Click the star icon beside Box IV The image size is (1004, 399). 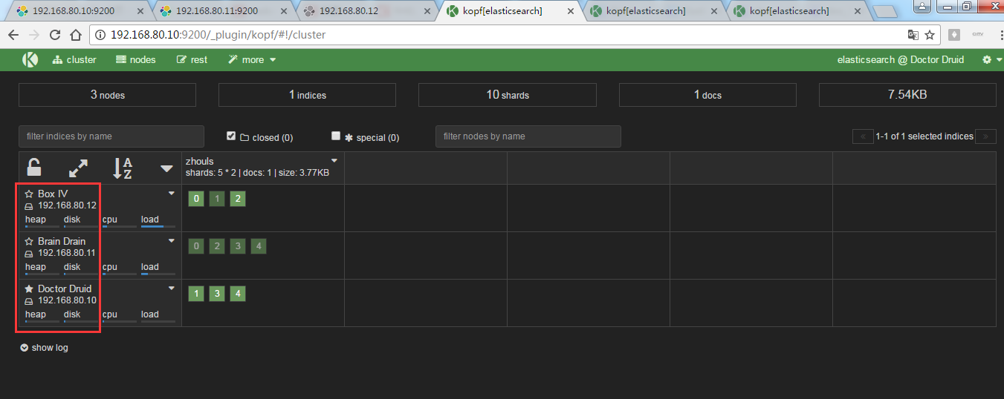pyautogui.click(x=29, y=194)
